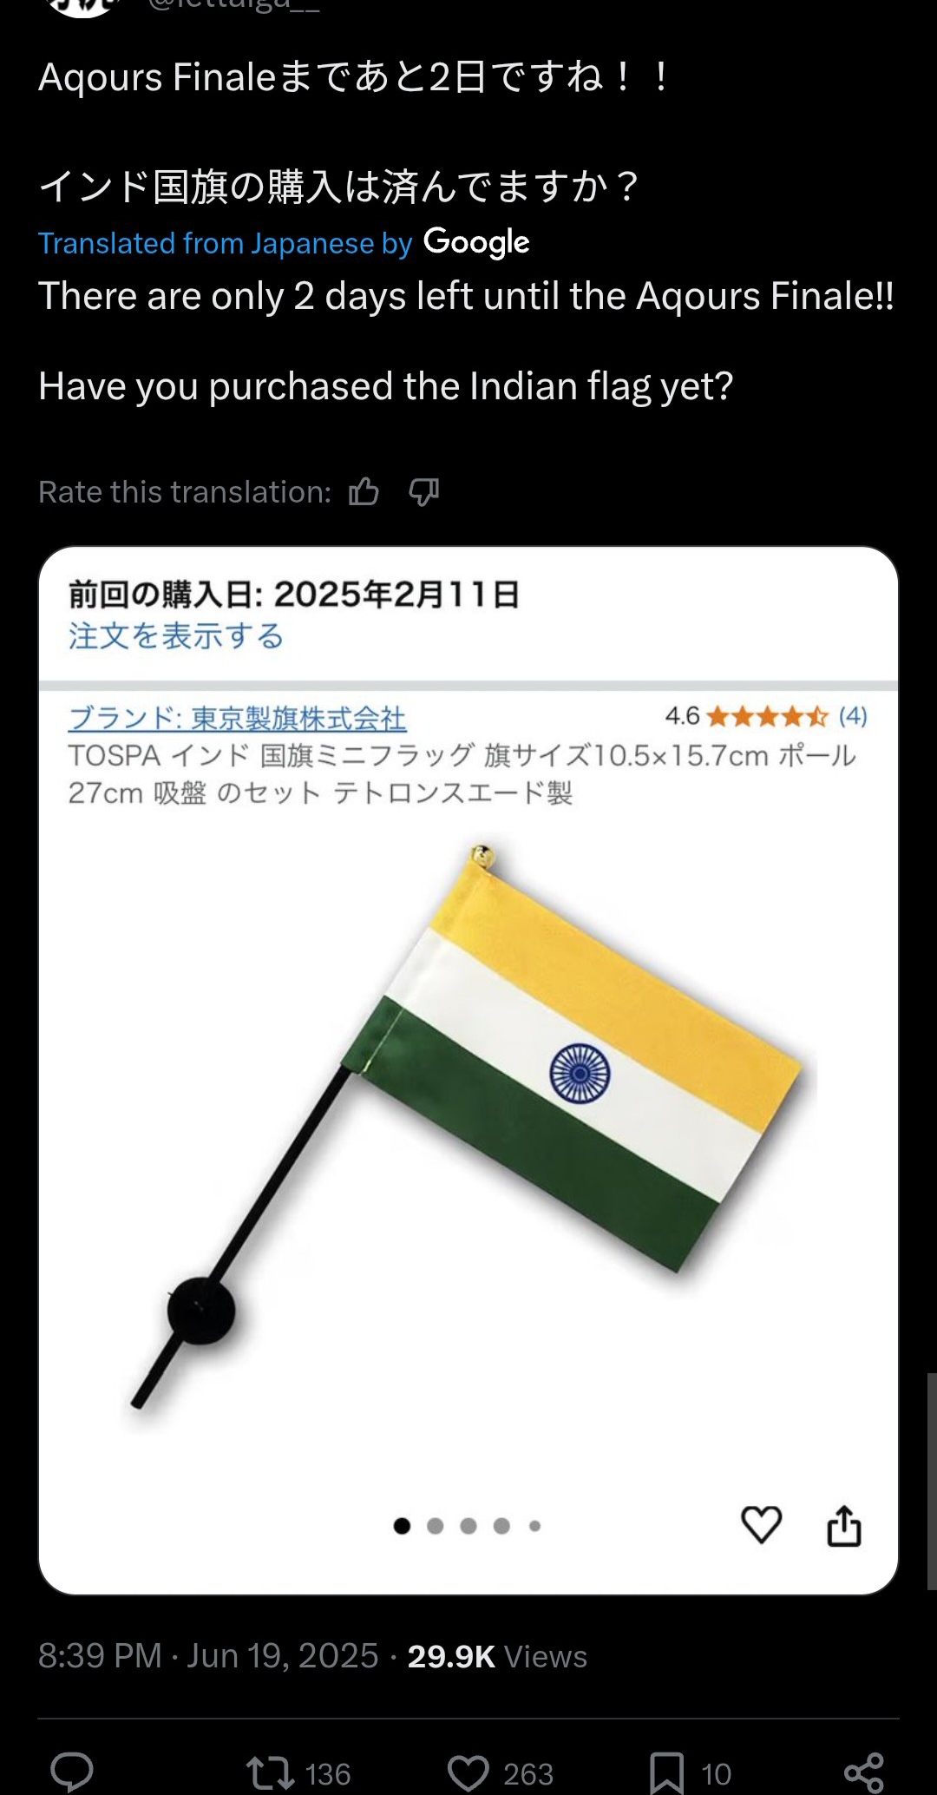
Task: Tap the 29.9K Views count
Action: (497, 1656)
